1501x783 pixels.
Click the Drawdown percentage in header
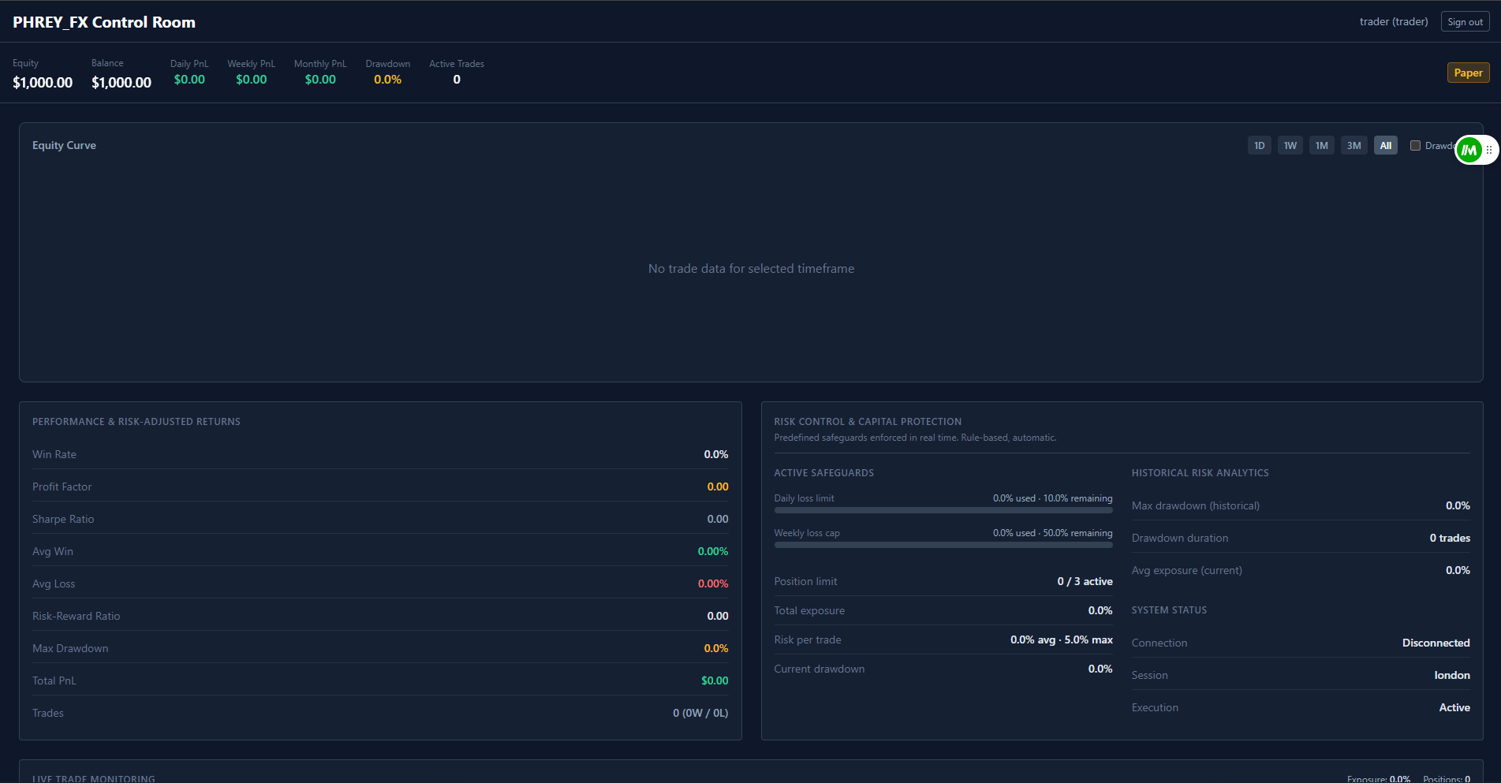coord(387,80)
